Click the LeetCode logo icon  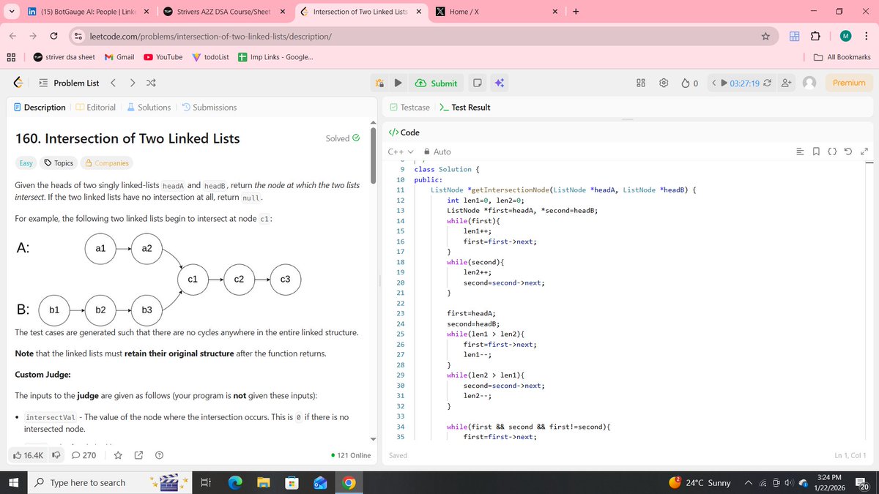pos(19,83)
